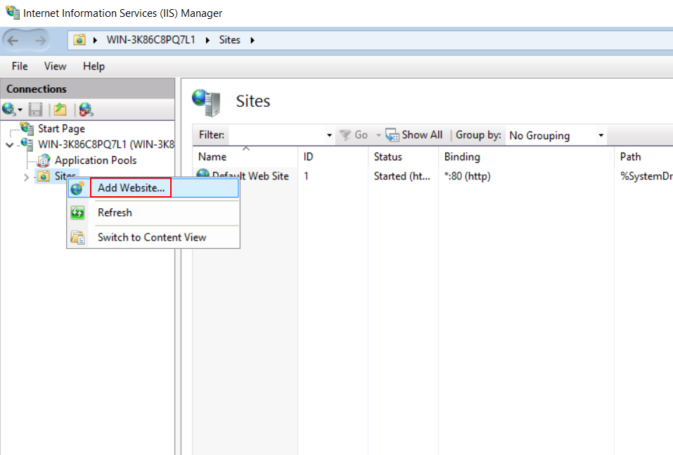Collapse the WIN-3K86C8PQ7L1 server node

click(8, 145)
